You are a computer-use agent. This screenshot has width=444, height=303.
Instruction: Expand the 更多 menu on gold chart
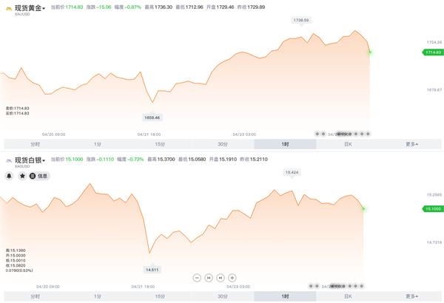click(x=411, y=144)
